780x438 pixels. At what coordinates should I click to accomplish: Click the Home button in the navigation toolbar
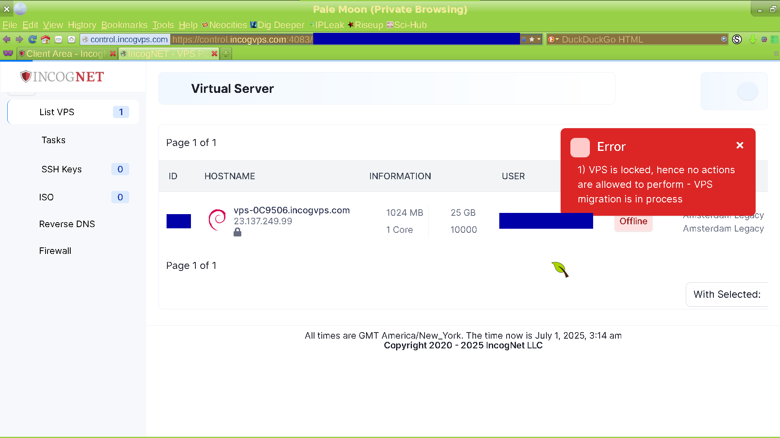[45, 39]
